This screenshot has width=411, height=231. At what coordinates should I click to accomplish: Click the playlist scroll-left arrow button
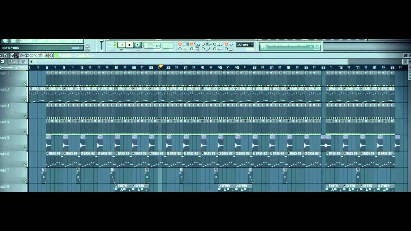(x=31, y=62)
